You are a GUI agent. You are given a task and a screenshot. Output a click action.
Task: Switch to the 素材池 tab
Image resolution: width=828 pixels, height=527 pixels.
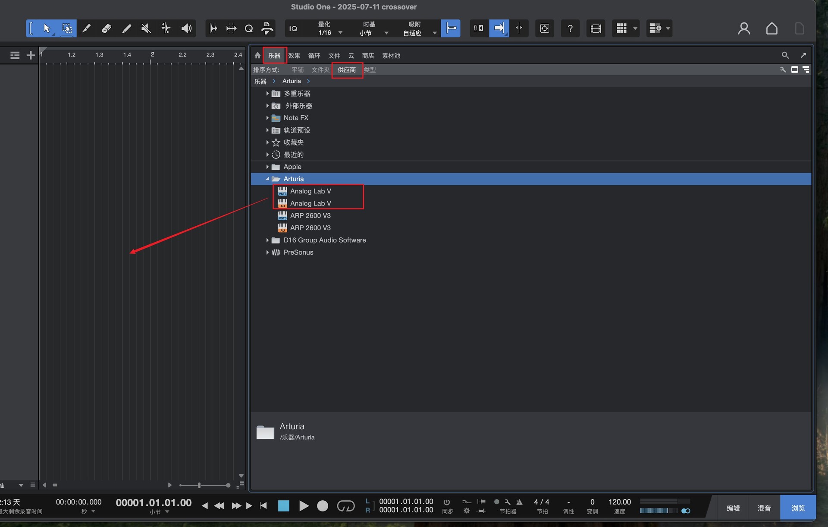pyautogui.click(x=391, y=55)
